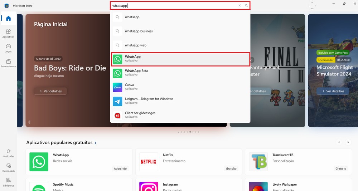Click Ver detalhes for Microsoft Flight Simulator 2024
The image size is (358, 191).
click(333, 91)
